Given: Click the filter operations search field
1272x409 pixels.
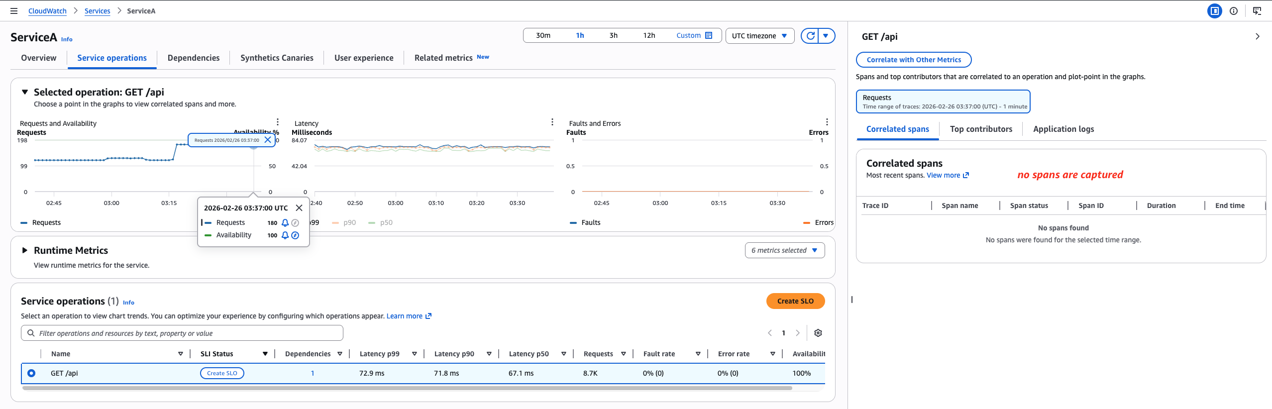Looking at the screenshot, I should coord(182,333).
